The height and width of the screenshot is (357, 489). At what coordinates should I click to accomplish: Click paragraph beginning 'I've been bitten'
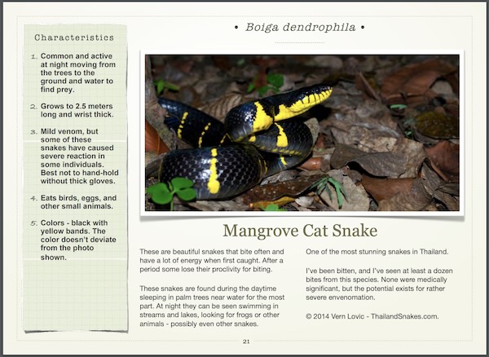[x=379, y=284]
